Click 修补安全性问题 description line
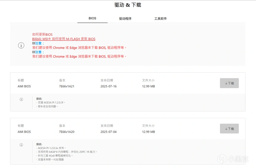Image resolution: width=256 pixels, height=168 pixels. 47,106
